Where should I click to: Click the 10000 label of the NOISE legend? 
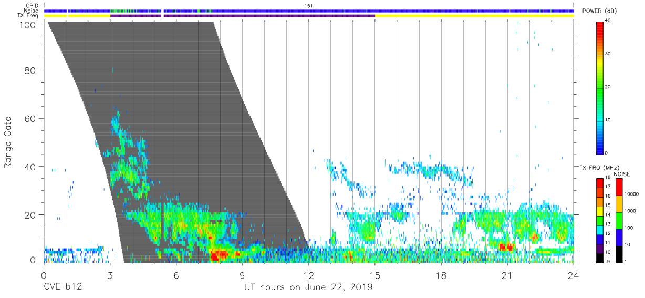pyautogui.click(x=632, y=194)
